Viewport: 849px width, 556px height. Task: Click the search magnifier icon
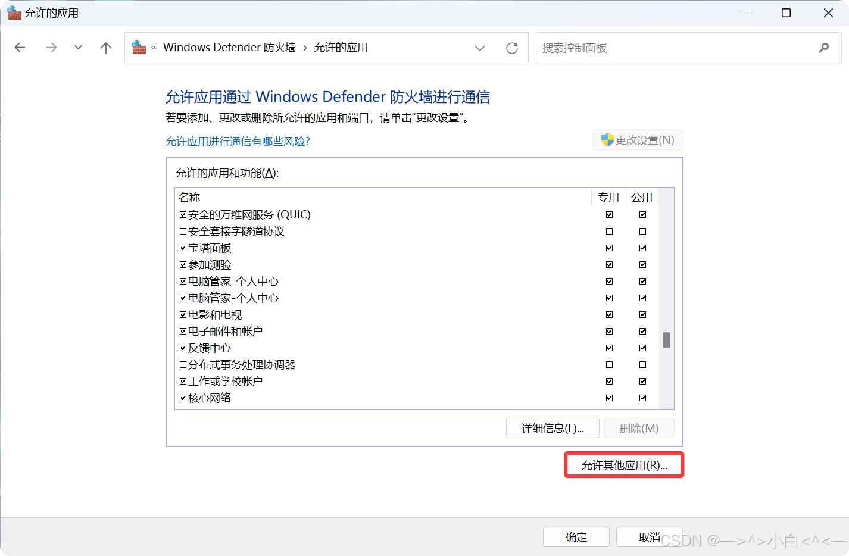[824, 48]
